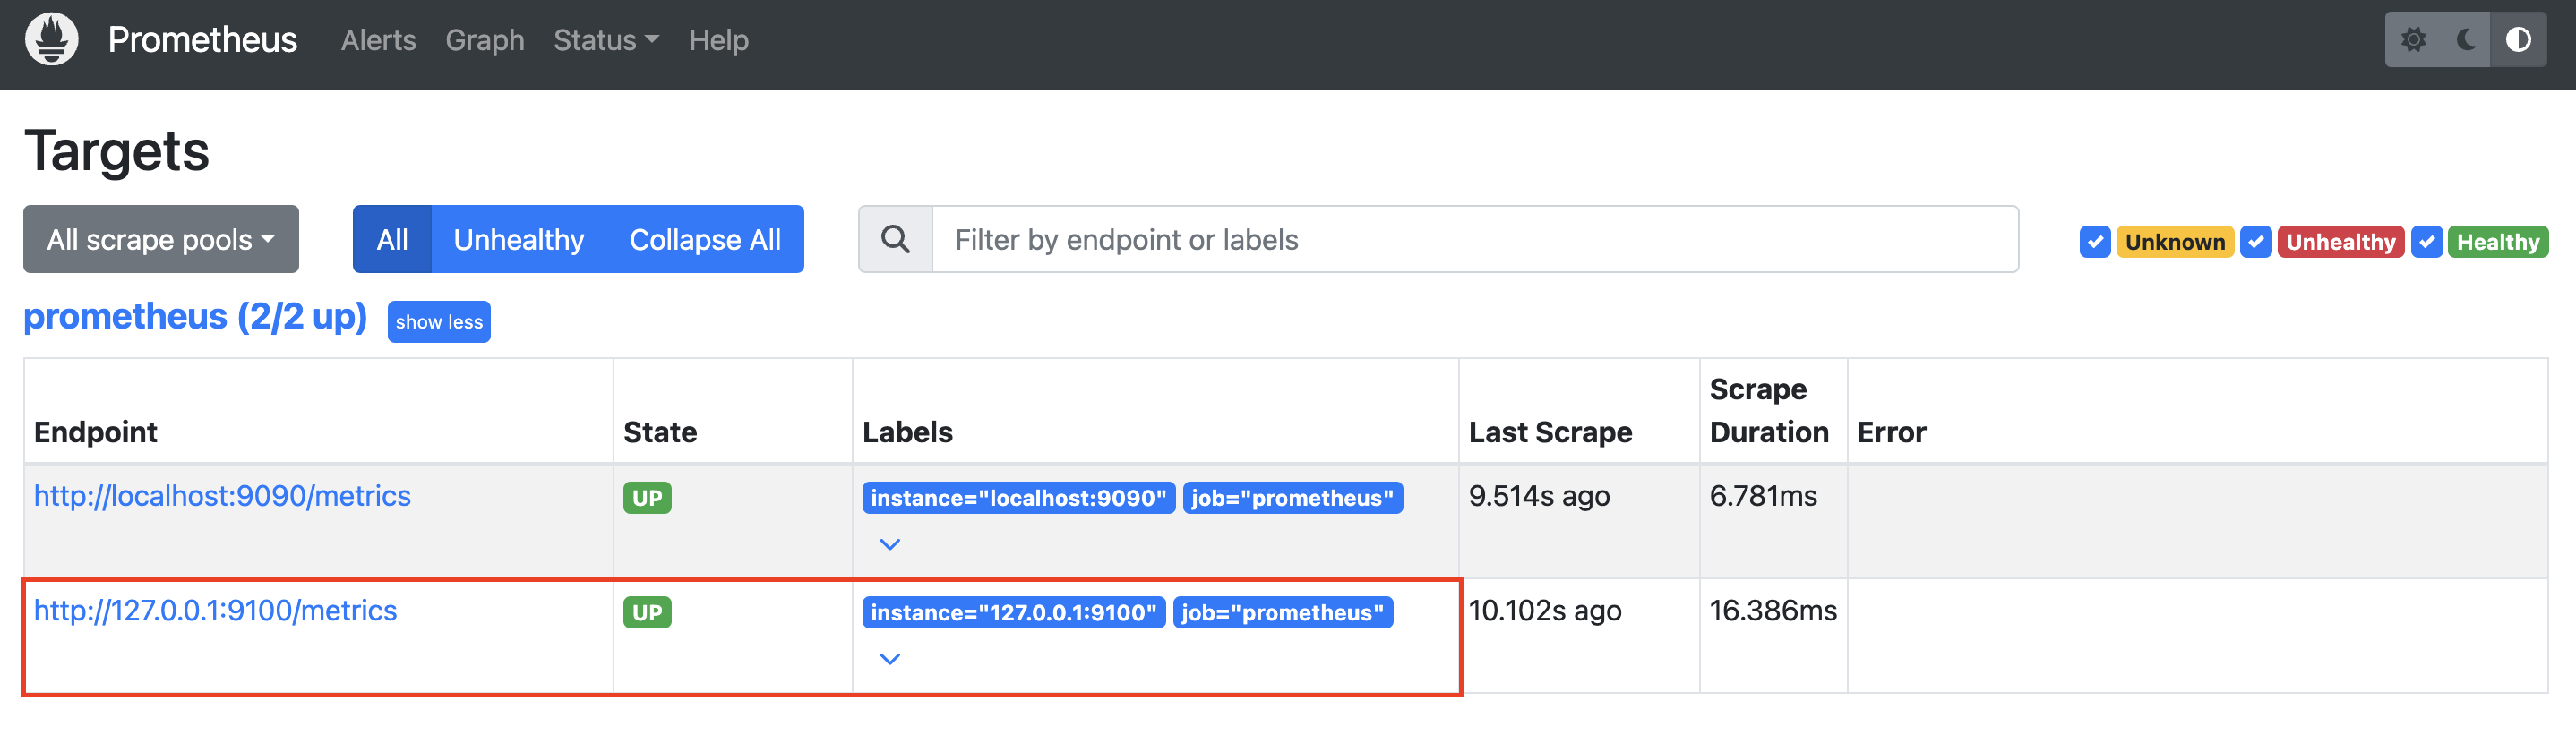Click the show less button
This screenshot has width=2576, height=752.
[439, 322]
